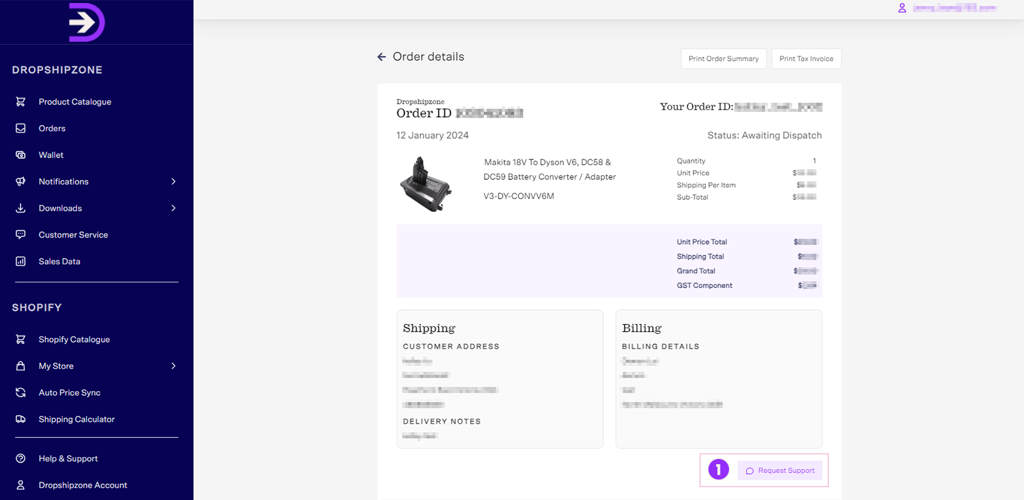Click the Dropshipzone Account person icon
Viewport: 1024px width, 500px height.
coord(20,485)
